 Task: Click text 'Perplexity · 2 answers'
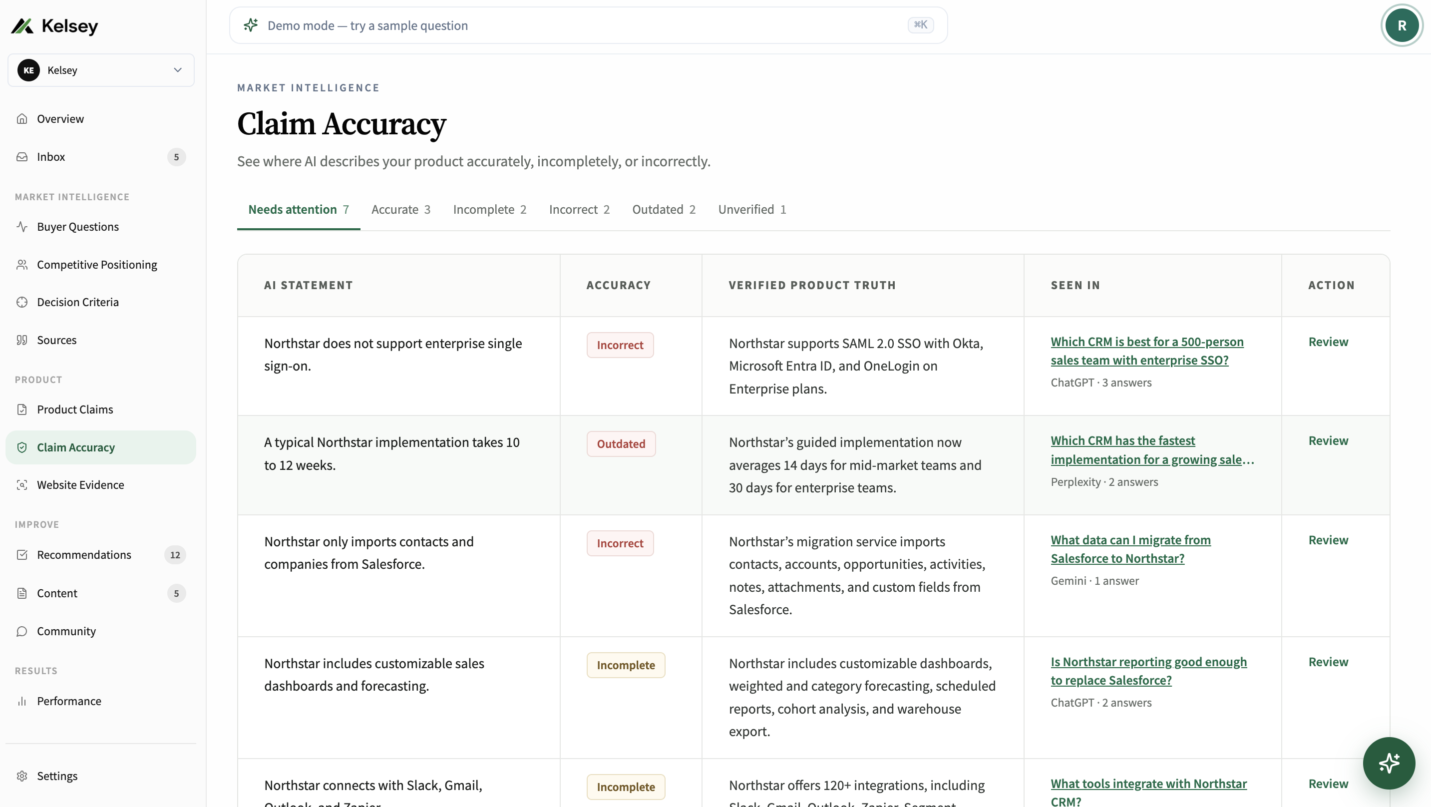pyautogui.click(x=1104, y=482)
